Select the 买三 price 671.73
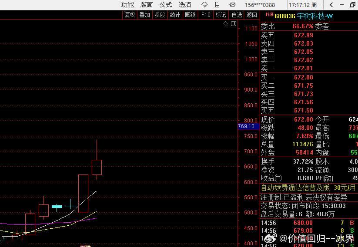 coord(304,94)
